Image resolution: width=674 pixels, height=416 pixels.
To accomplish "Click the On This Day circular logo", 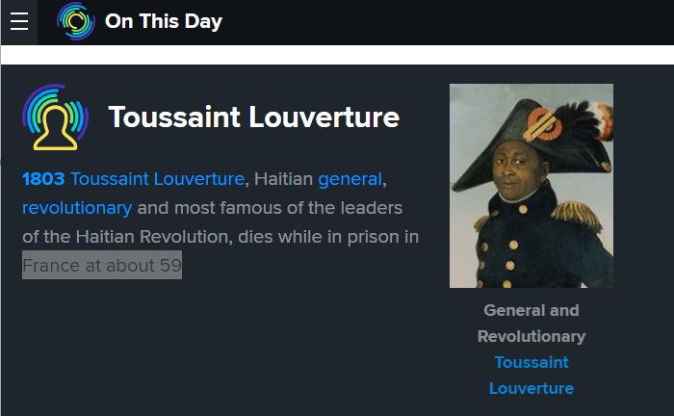I will coord(76,21).
